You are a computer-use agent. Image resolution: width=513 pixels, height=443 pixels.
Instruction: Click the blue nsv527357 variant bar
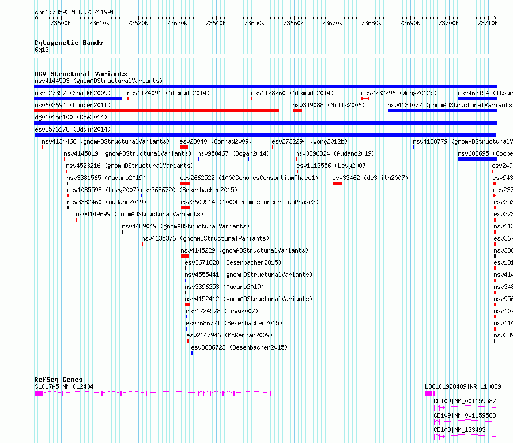click(78, 99)
